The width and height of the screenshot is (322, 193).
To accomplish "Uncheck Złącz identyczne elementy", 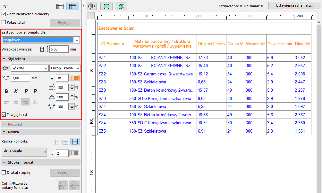I will coord(4,14).
